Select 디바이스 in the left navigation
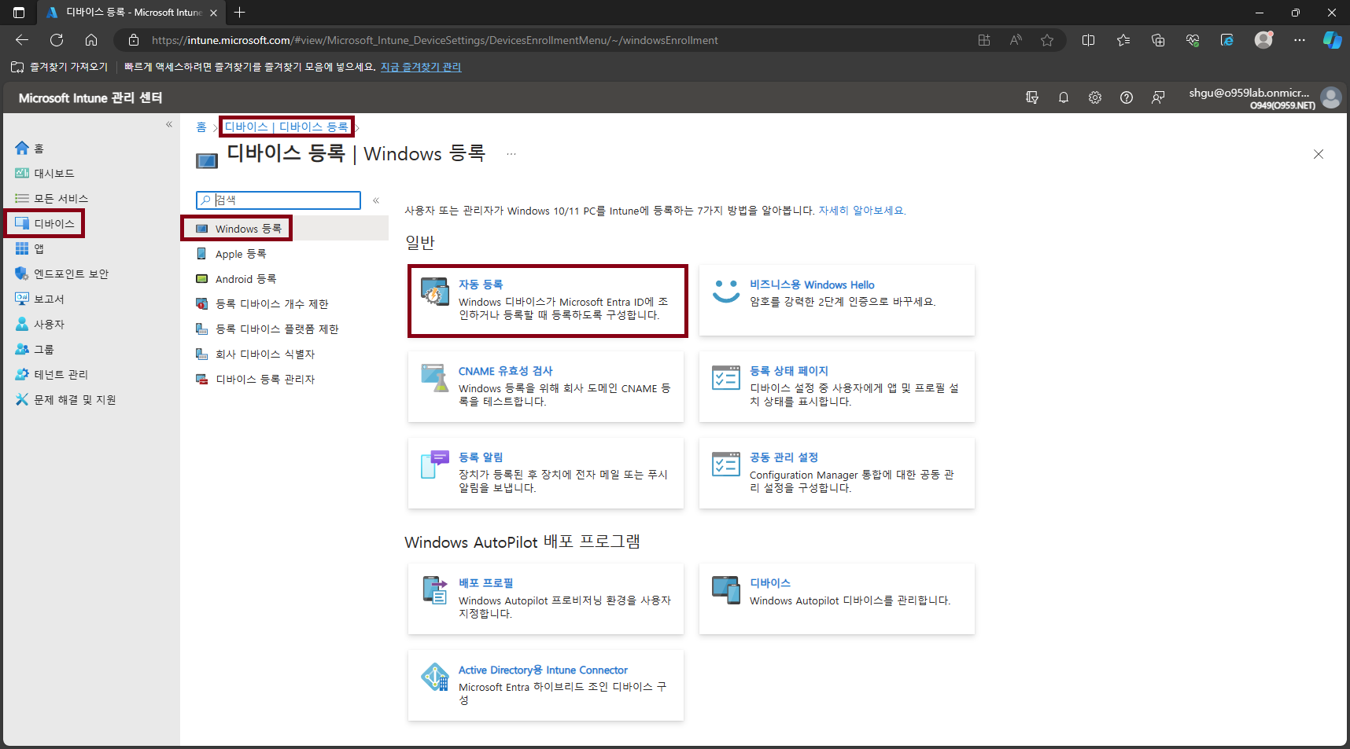Image resolution: width=1350 pixels, height=749 pixels. click(45, 224)
